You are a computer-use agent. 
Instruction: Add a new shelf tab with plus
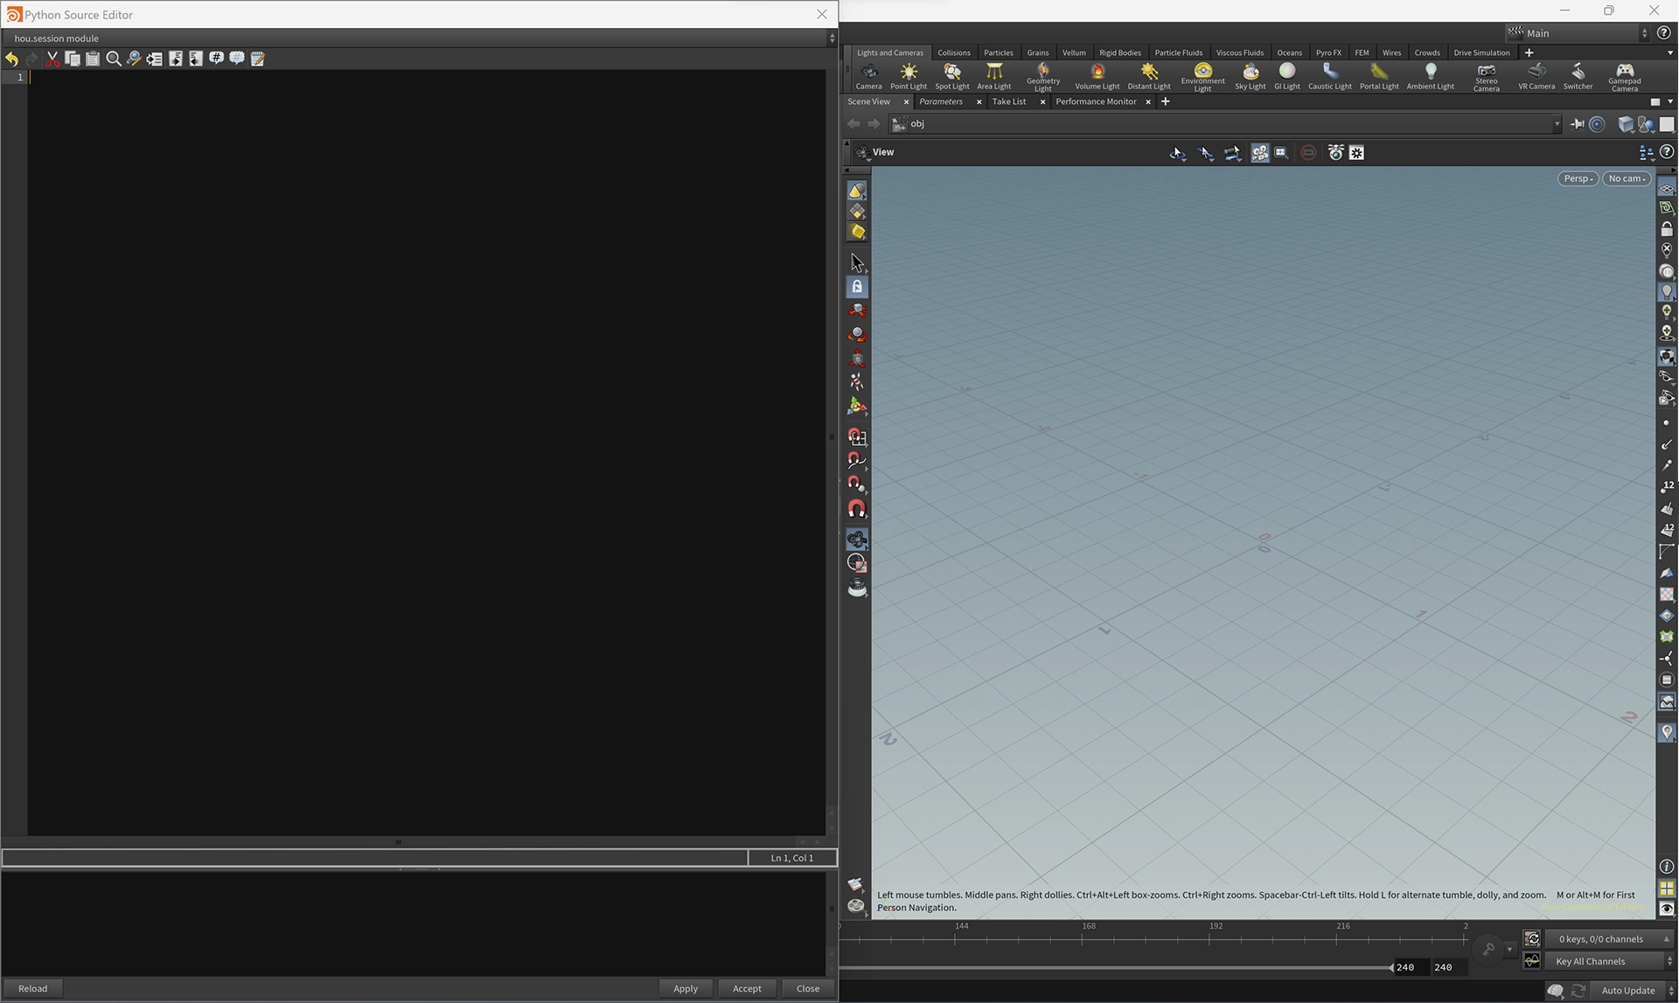point(1529,52)
